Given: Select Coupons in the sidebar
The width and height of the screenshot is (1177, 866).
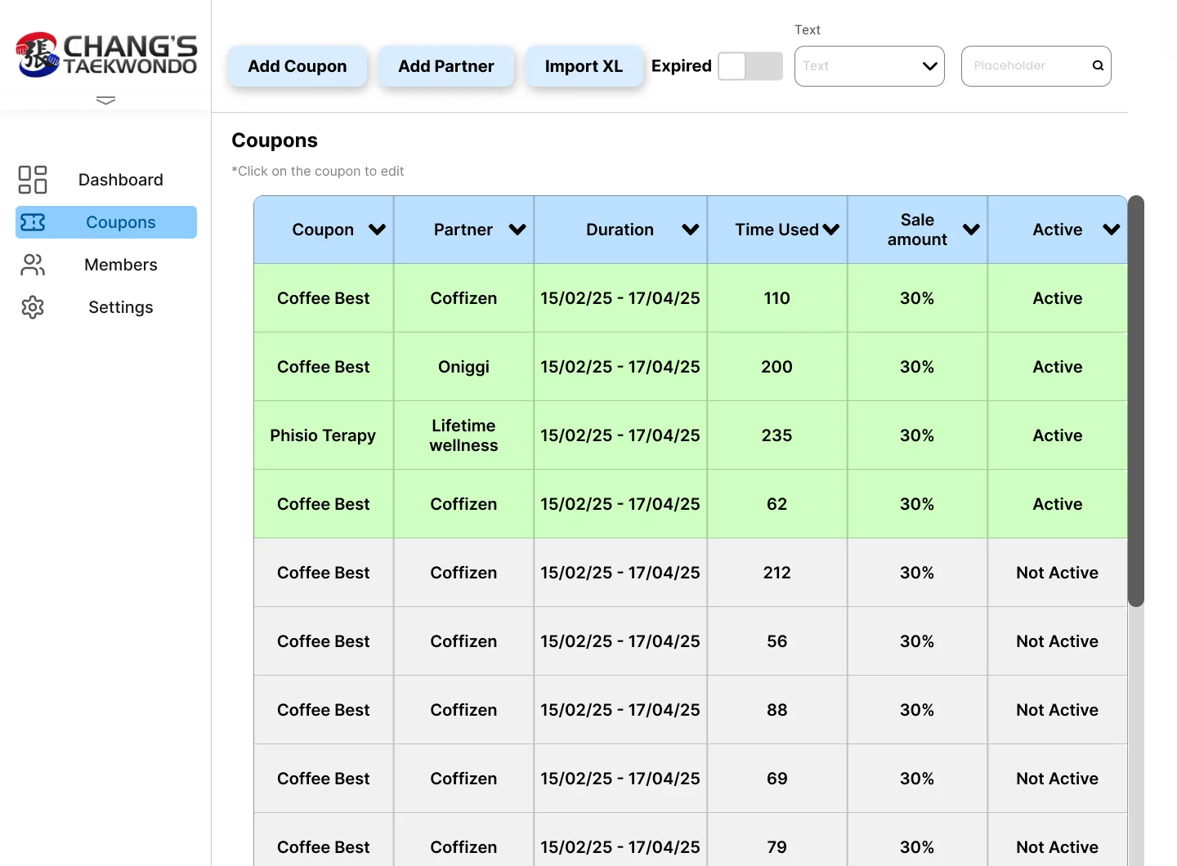Looking at the screenshot, I should (106, 222).
